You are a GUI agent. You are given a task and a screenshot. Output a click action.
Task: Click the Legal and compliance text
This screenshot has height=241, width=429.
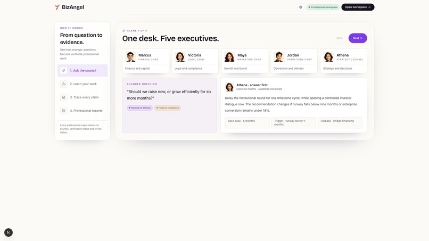pos(188,69)
